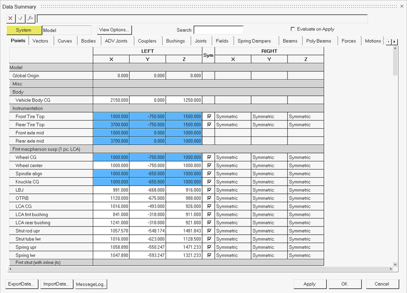This screenshot has width=407, height=293.
Task: Toggle symmetry for Front Tire Top
Action: 208,117
